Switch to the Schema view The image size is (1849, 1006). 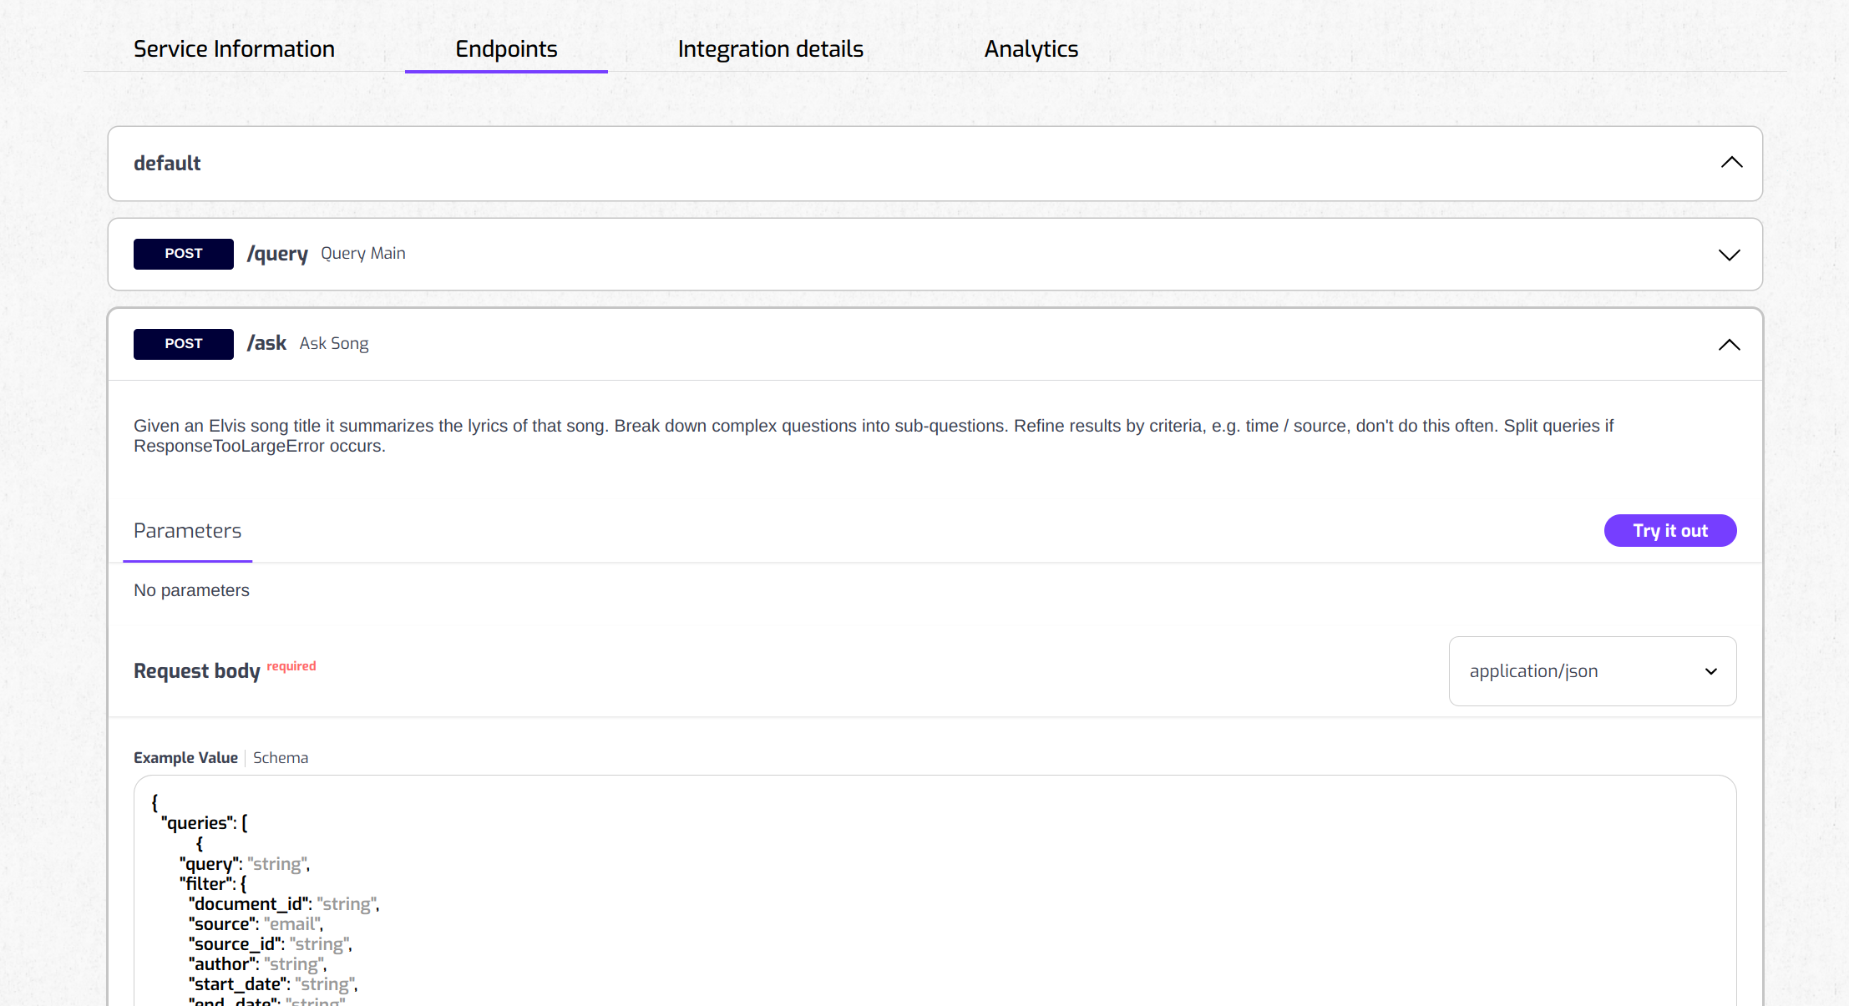pos(281,758)
